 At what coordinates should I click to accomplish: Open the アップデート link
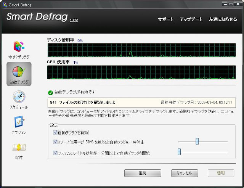191,19
